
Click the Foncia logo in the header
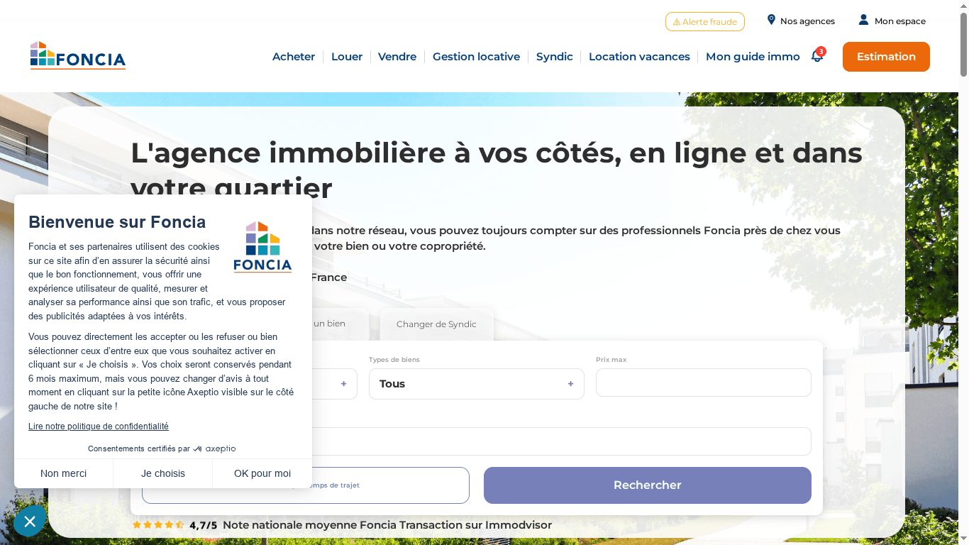(x=77, y=55)
